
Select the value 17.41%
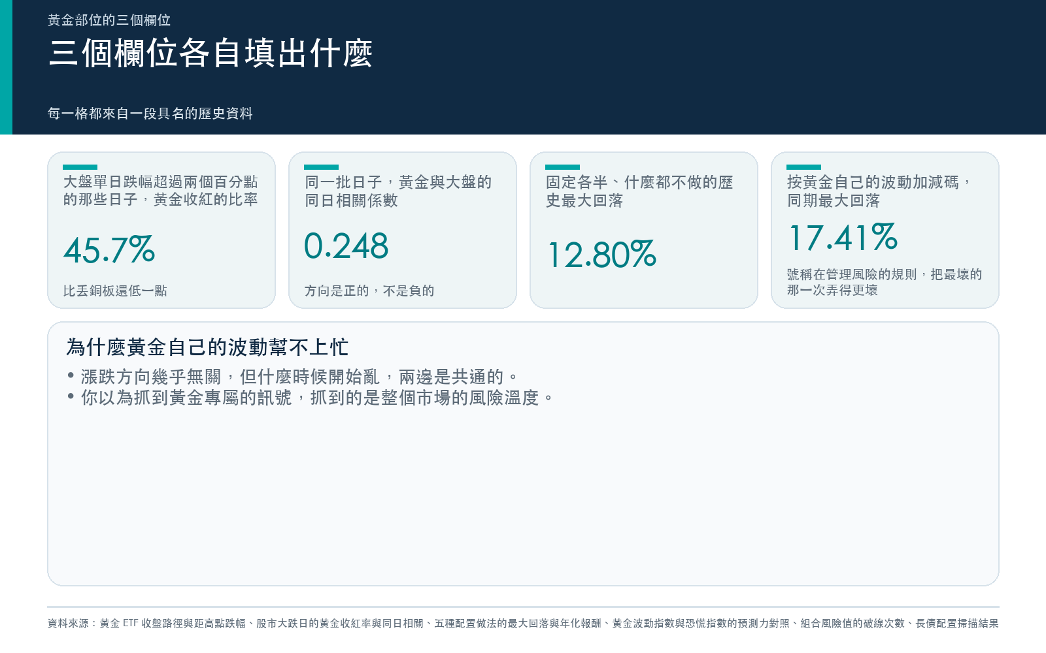click(843, 238)
